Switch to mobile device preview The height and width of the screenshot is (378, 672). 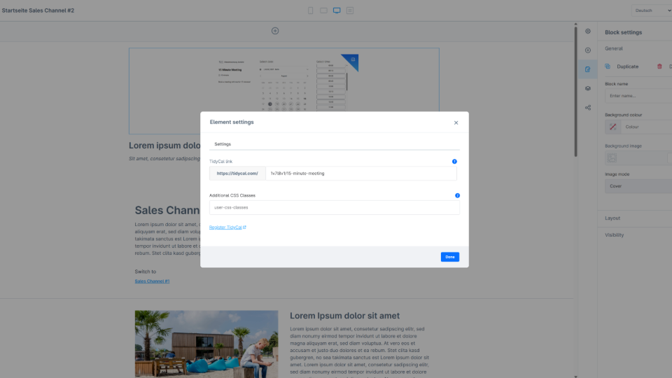click(x=311, y=10)
